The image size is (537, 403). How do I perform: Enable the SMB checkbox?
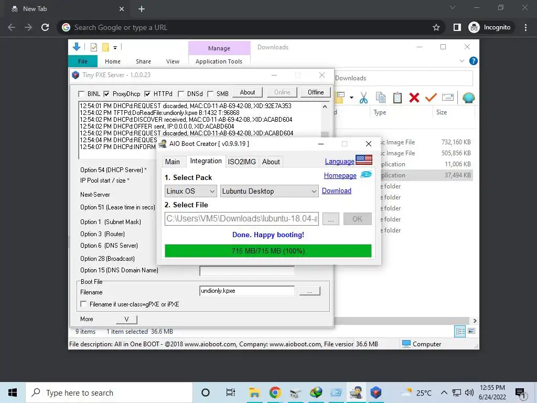click(210, 94)
